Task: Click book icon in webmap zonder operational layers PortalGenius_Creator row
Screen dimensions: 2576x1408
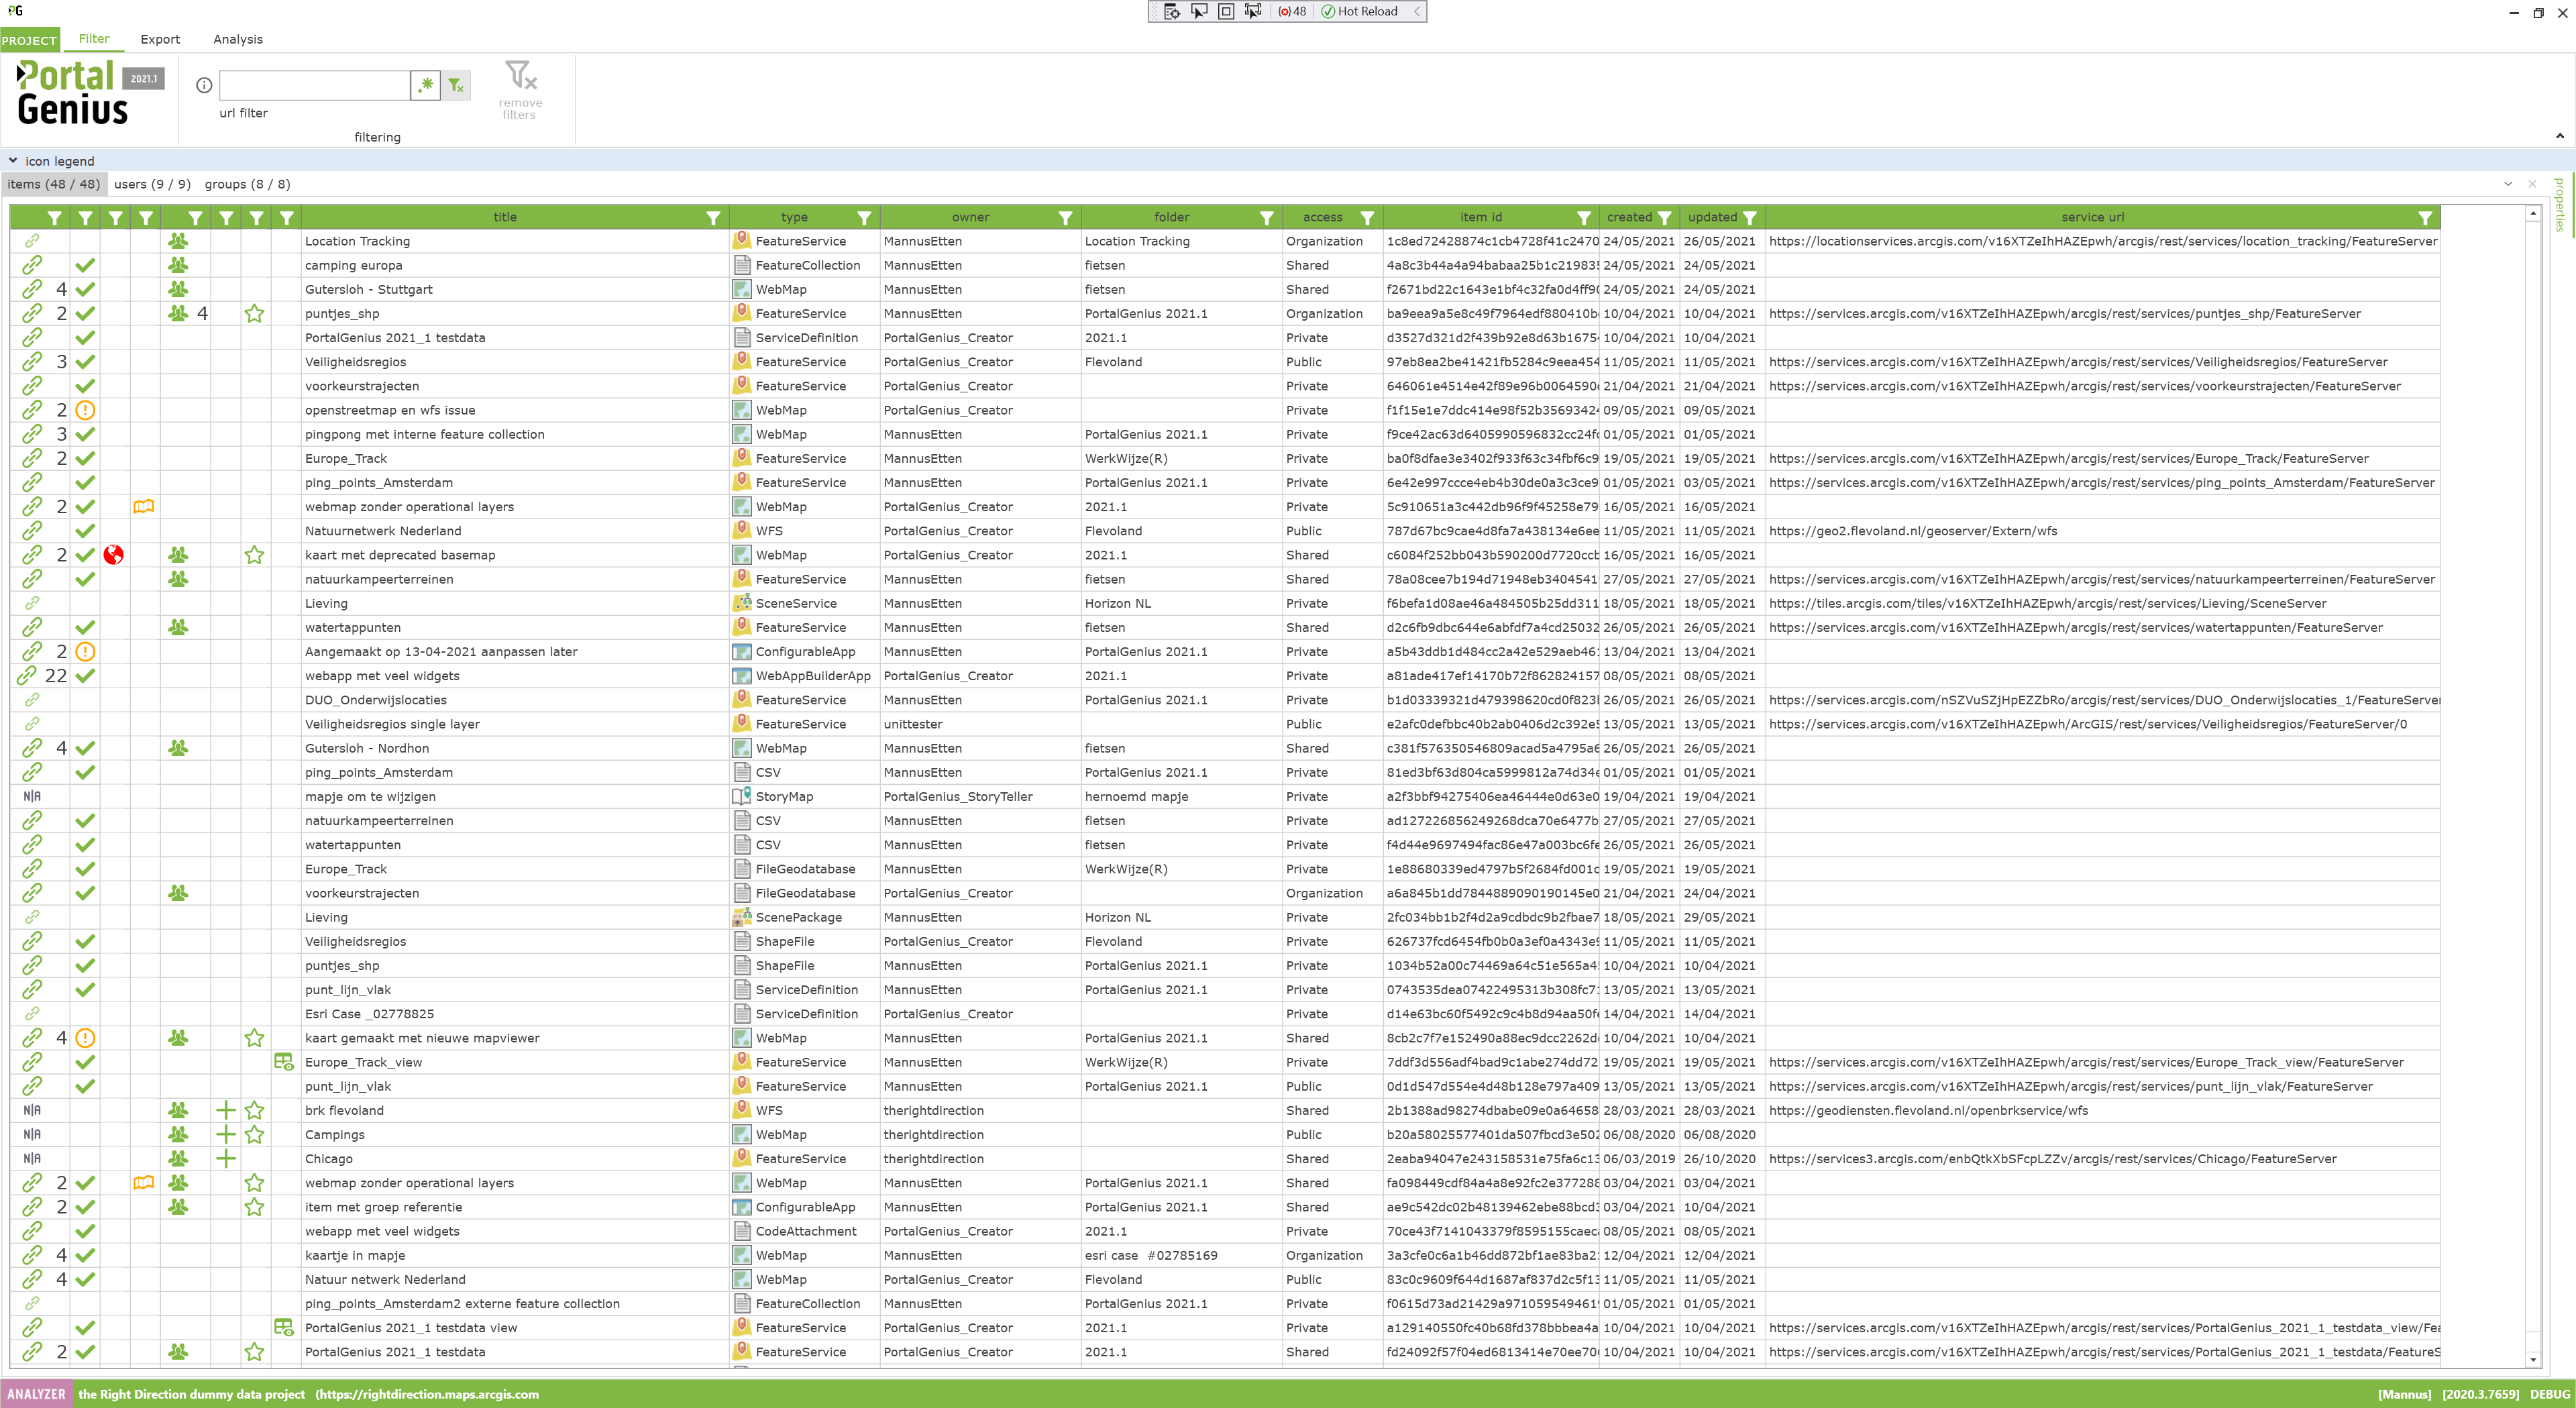Action: [x=144, y=507]
